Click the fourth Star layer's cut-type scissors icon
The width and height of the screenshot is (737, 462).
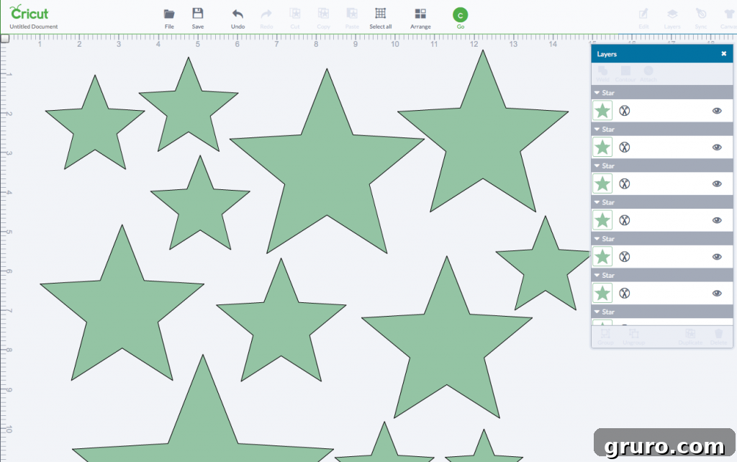pos(624,220)
